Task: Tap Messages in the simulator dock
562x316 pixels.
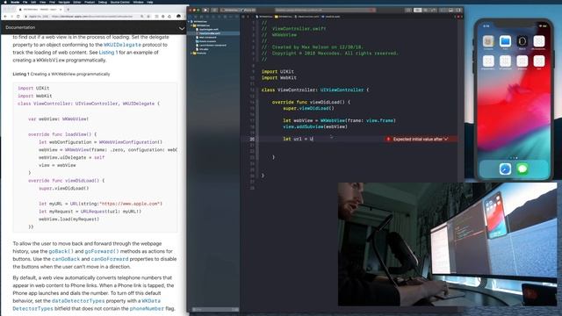Action: (522, 169)
